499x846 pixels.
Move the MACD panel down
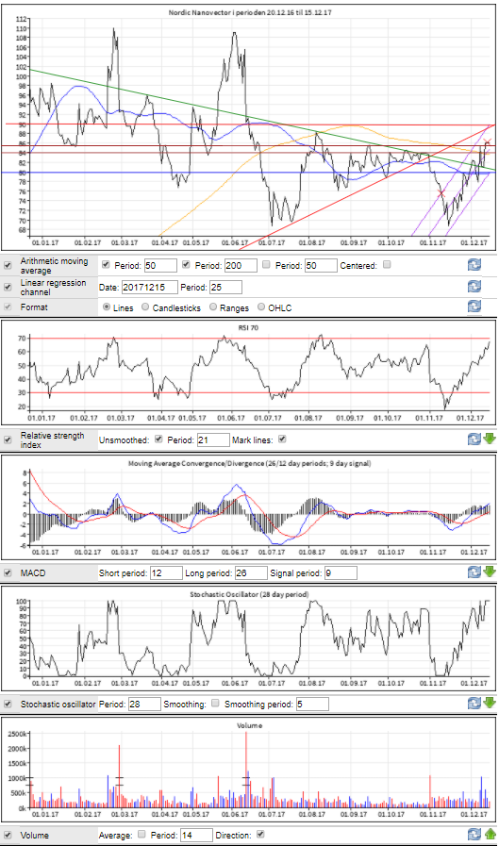pyautogui.click(x=490, y=572)
